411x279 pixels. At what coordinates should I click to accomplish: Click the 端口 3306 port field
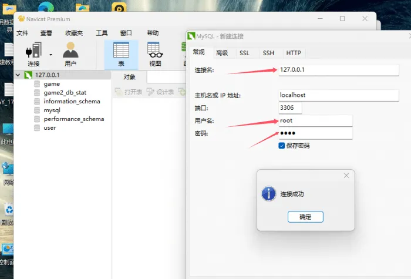coord(290,107)
